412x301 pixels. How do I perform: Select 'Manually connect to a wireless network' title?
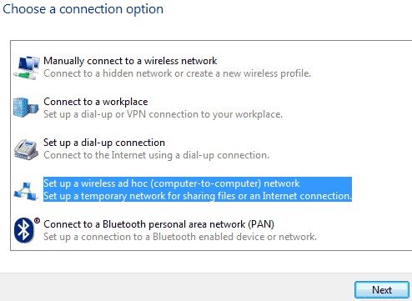point(130,61)
